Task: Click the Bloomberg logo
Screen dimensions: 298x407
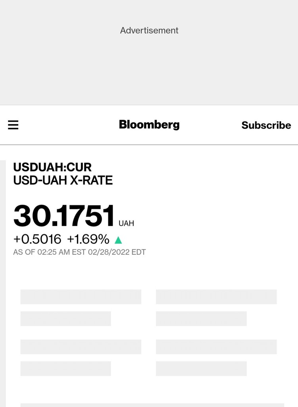Action: click(149, 125)
